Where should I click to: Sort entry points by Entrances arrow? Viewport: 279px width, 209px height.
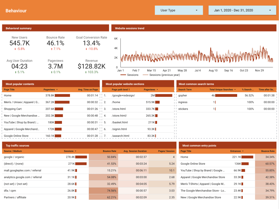(x=243, y=151)
